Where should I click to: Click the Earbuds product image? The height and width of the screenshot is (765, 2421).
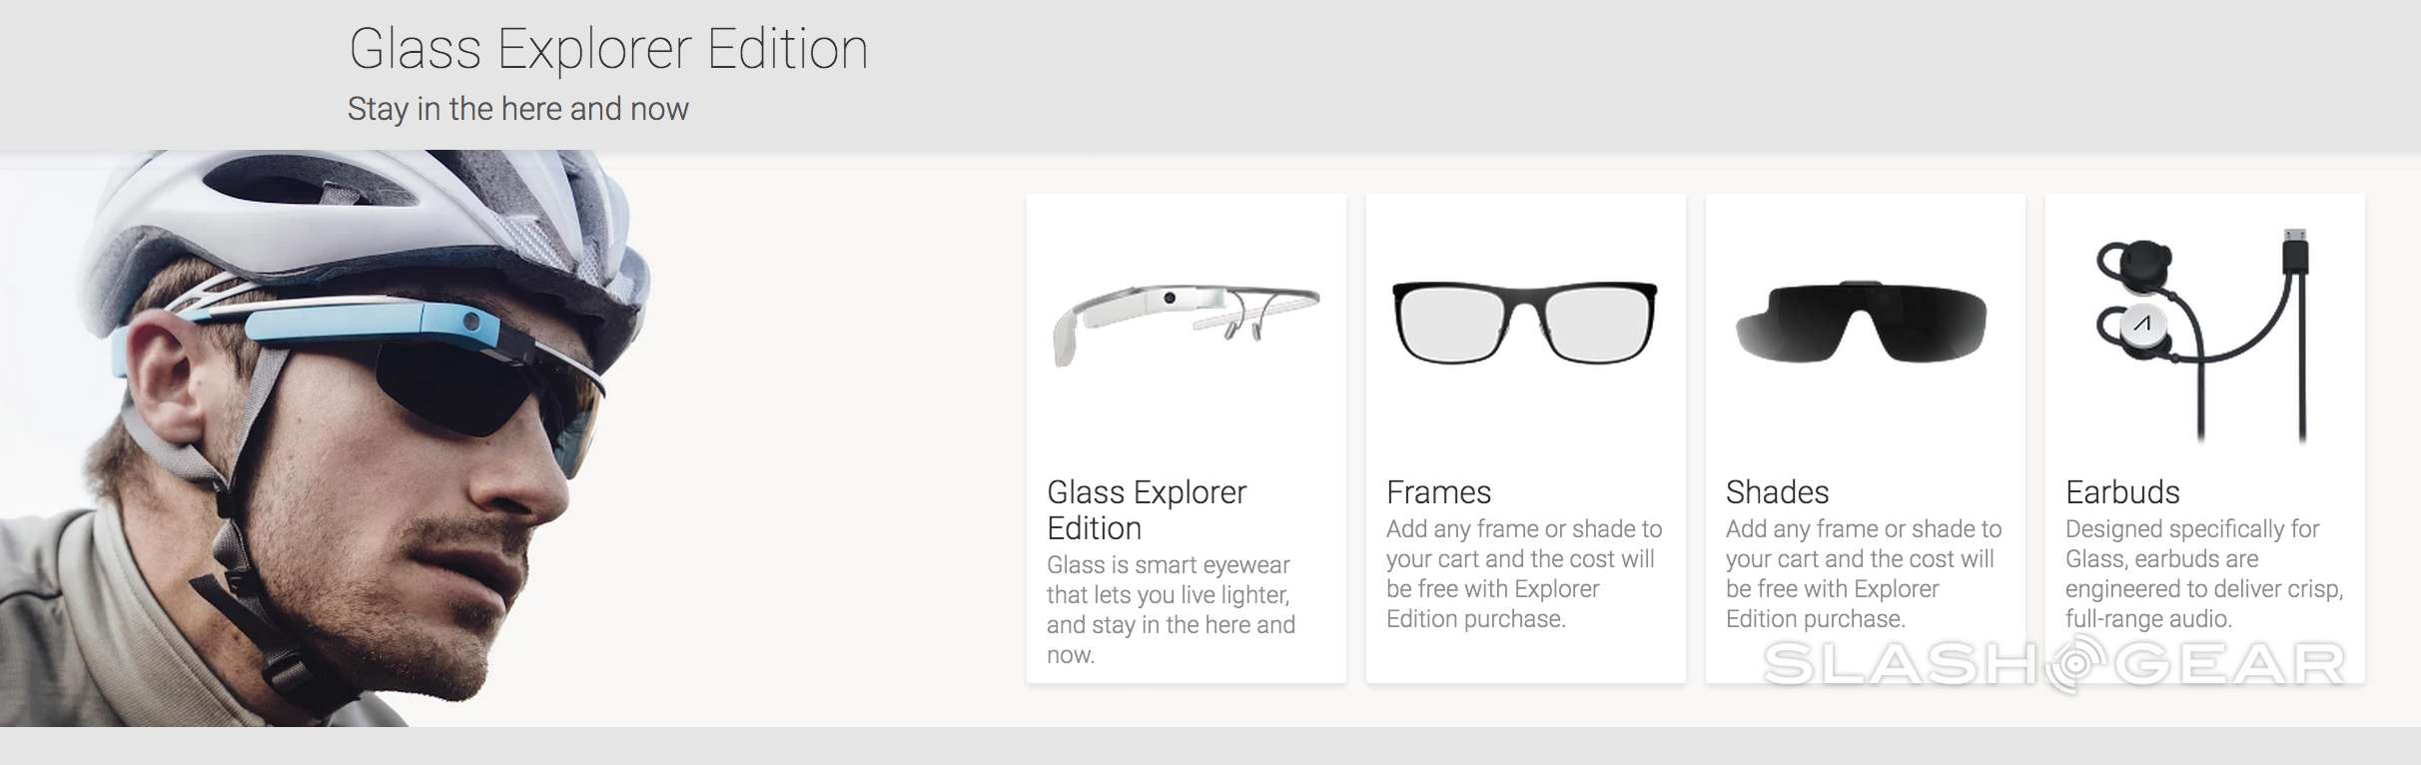2201,336
